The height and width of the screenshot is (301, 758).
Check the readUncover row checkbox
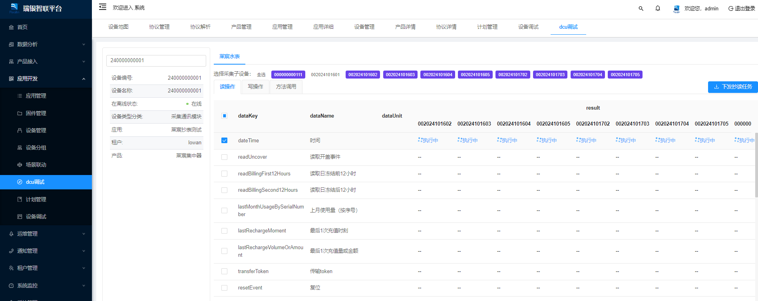pos(224,157)
